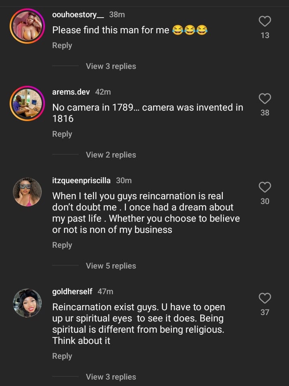Open arems.dev profile picture

point(28,103)
